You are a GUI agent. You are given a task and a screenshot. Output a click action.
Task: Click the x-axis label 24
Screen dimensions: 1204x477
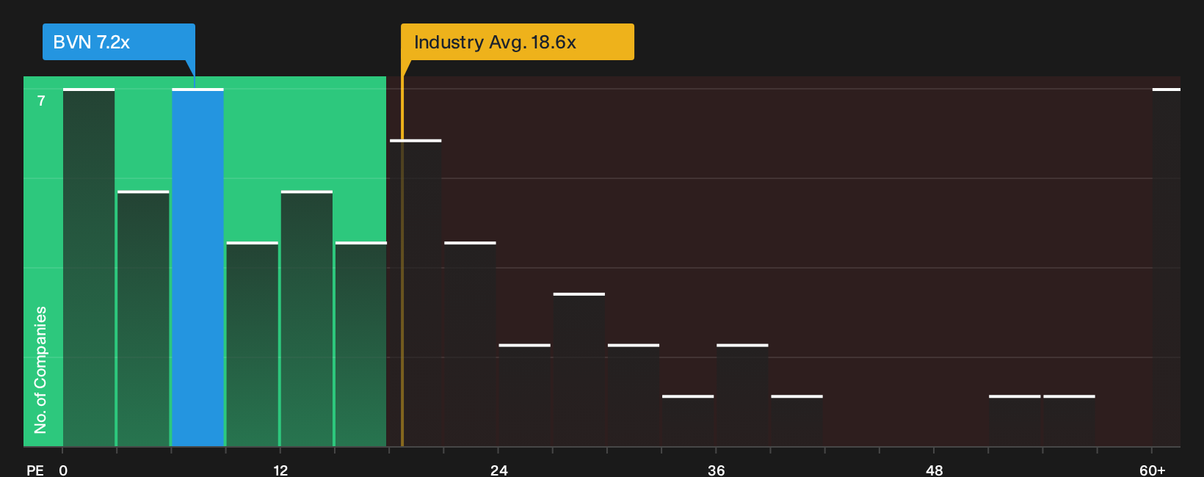tap(498, 470)
